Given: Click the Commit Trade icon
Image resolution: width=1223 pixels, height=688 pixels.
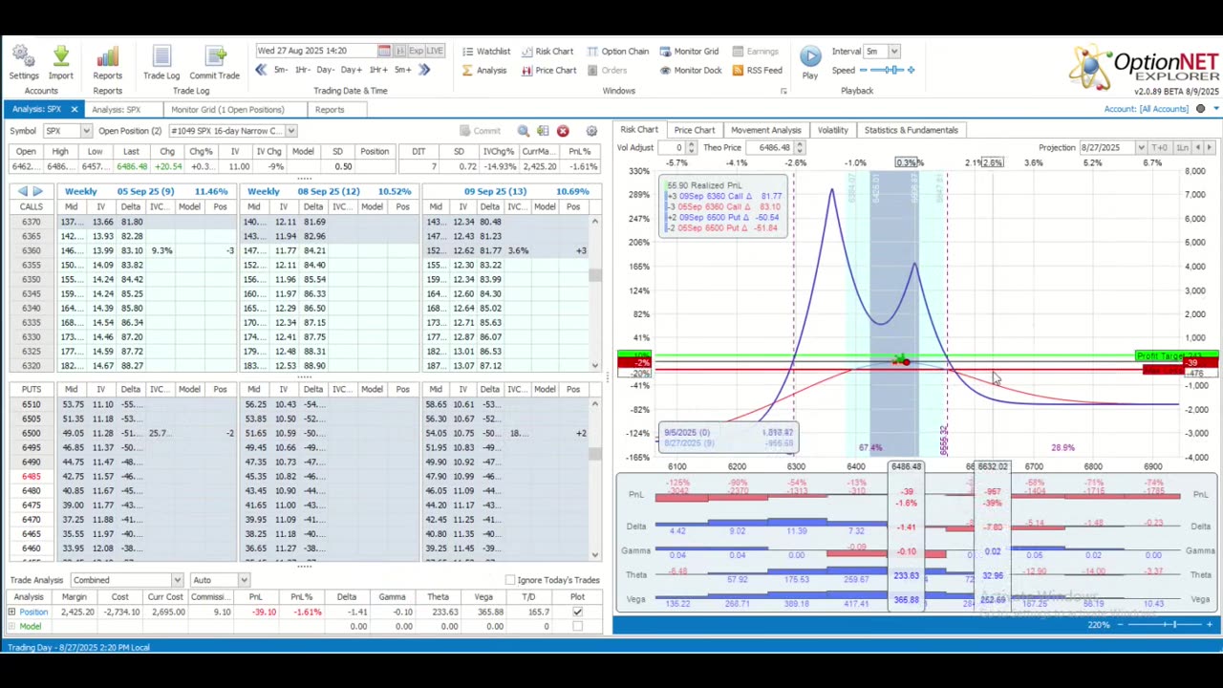Looking at the screenshot, I should click(x=214, y=57).
